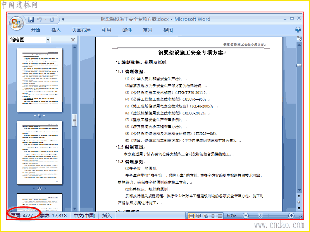Undo the last action

click(40, 20)
